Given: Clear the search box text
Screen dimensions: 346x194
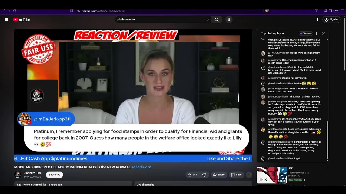Looking at the screenshot, I should click(208, 19).
